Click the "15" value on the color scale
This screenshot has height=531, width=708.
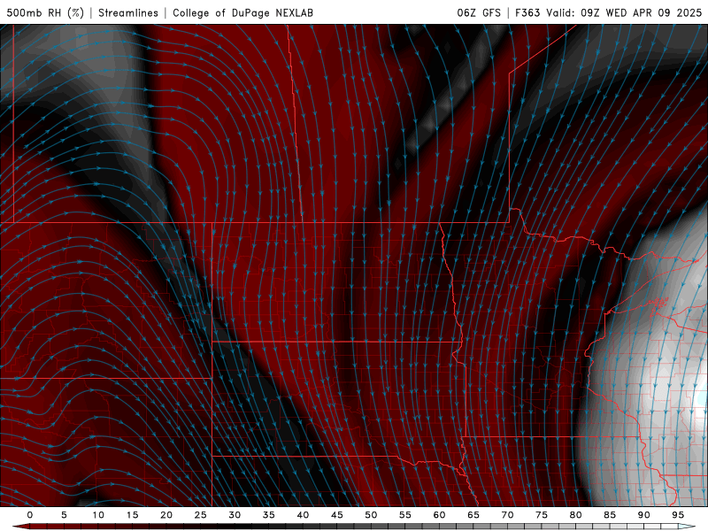(132, 515)
